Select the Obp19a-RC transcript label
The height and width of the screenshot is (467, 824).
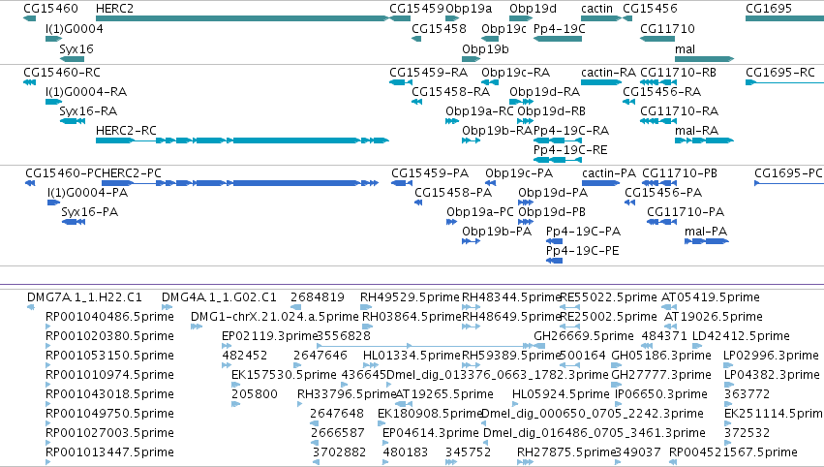click(x=479, y=111)
